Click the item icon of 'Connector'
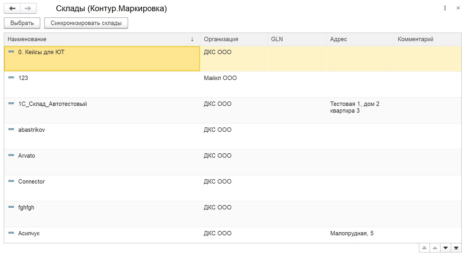The height and width of the screenshot is (258, 469). 11,181
